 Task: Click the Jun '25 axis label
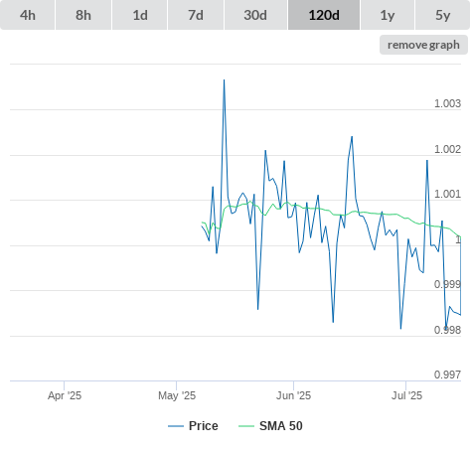pos(293,395)
